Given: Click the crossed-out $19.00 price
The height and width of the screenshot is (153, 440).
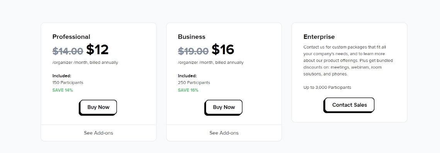Looking at the screenshot, I should 193,51.
